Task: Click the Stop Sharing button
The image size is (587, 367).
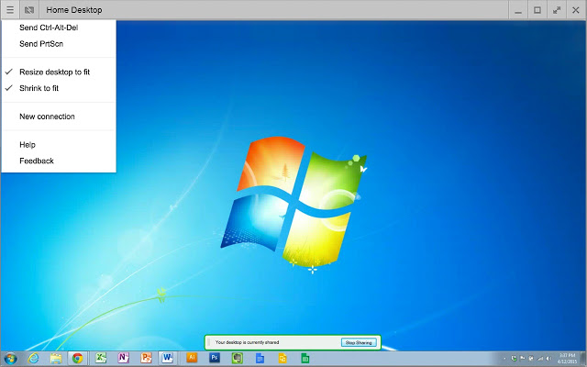Action: (359, 342)
